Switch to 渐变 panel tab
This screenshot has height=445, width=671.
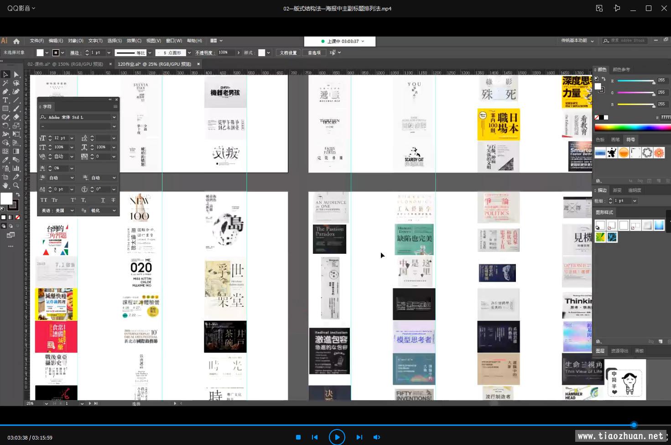click(x=617, y=190)
